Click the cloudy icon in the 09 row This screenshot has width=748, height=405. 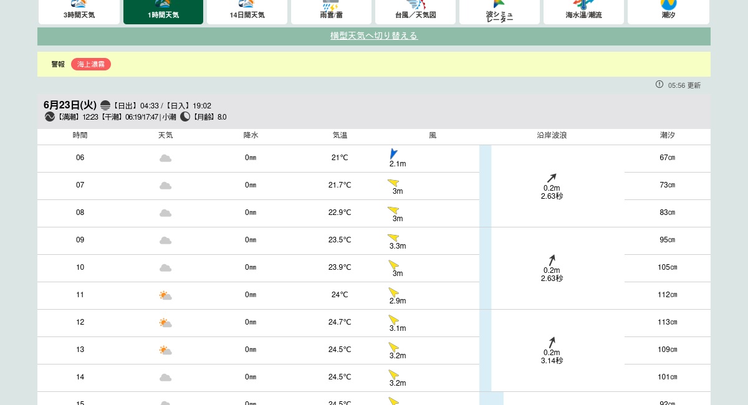[x=165, y=241]
